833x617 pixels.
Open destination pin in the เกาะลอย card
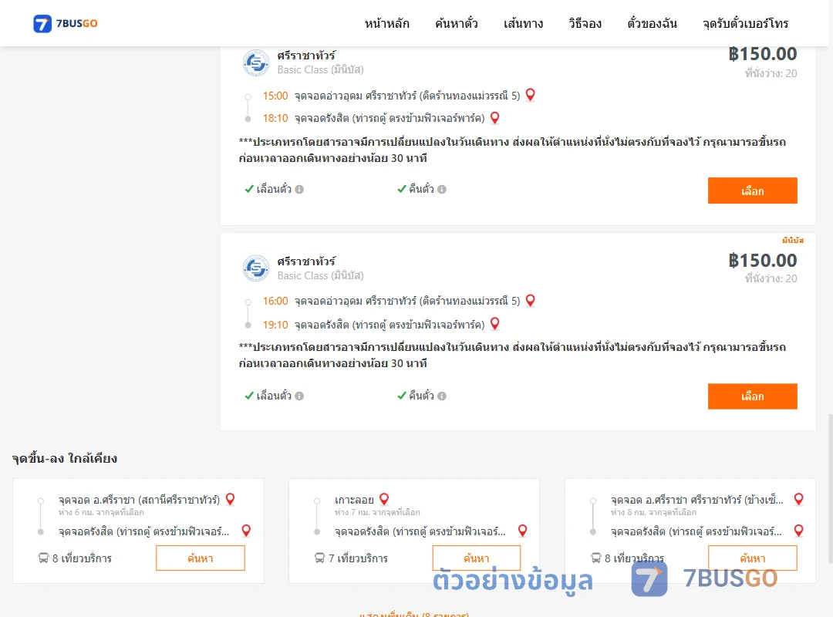[523, 531]
